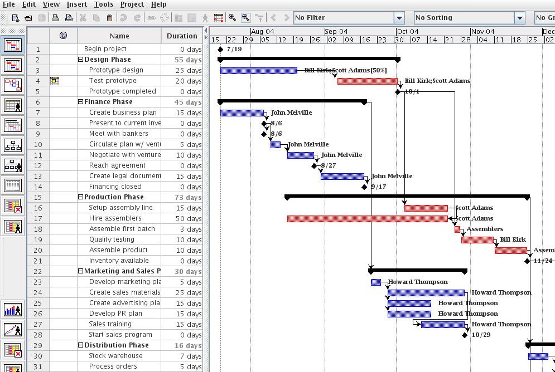
Task: Open Resource Usage view above the sidebar divider
Action: pyautogui.click(x=13, y=227)
